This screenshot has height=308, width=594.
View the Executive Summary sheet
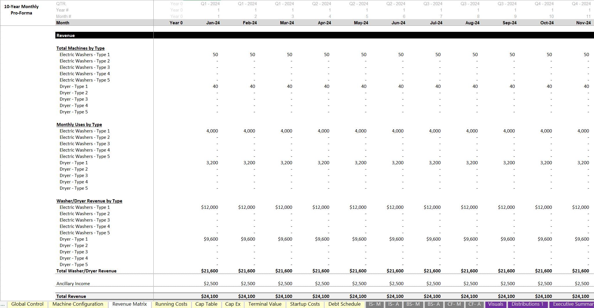[x=572, y=304]
